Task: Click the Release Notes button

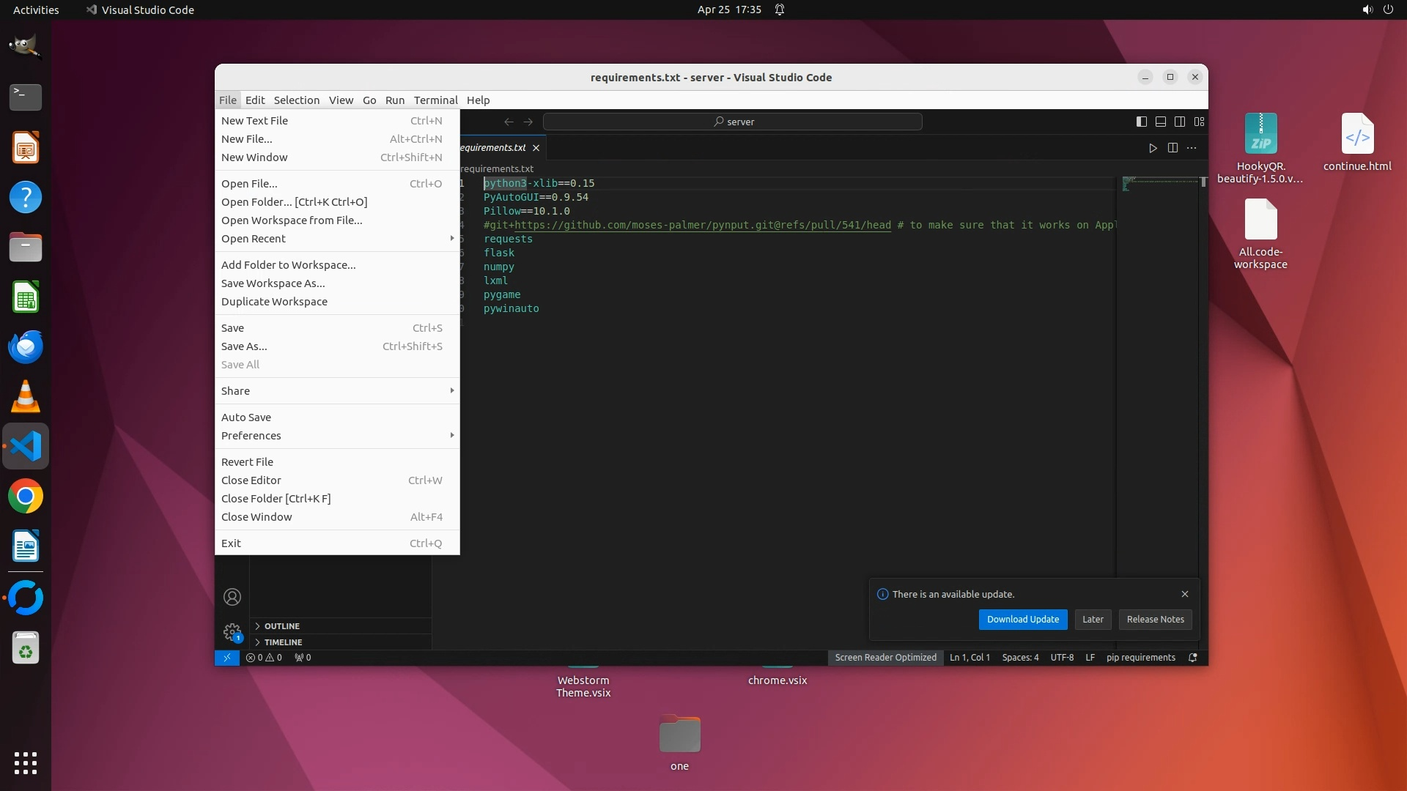Action: click(1155, 620)
